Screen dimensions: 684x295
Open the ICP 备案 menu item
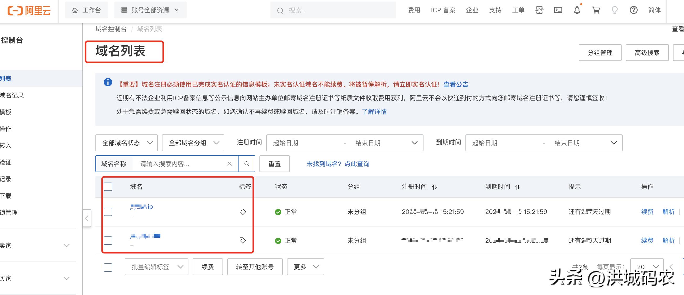pos(443,10)
